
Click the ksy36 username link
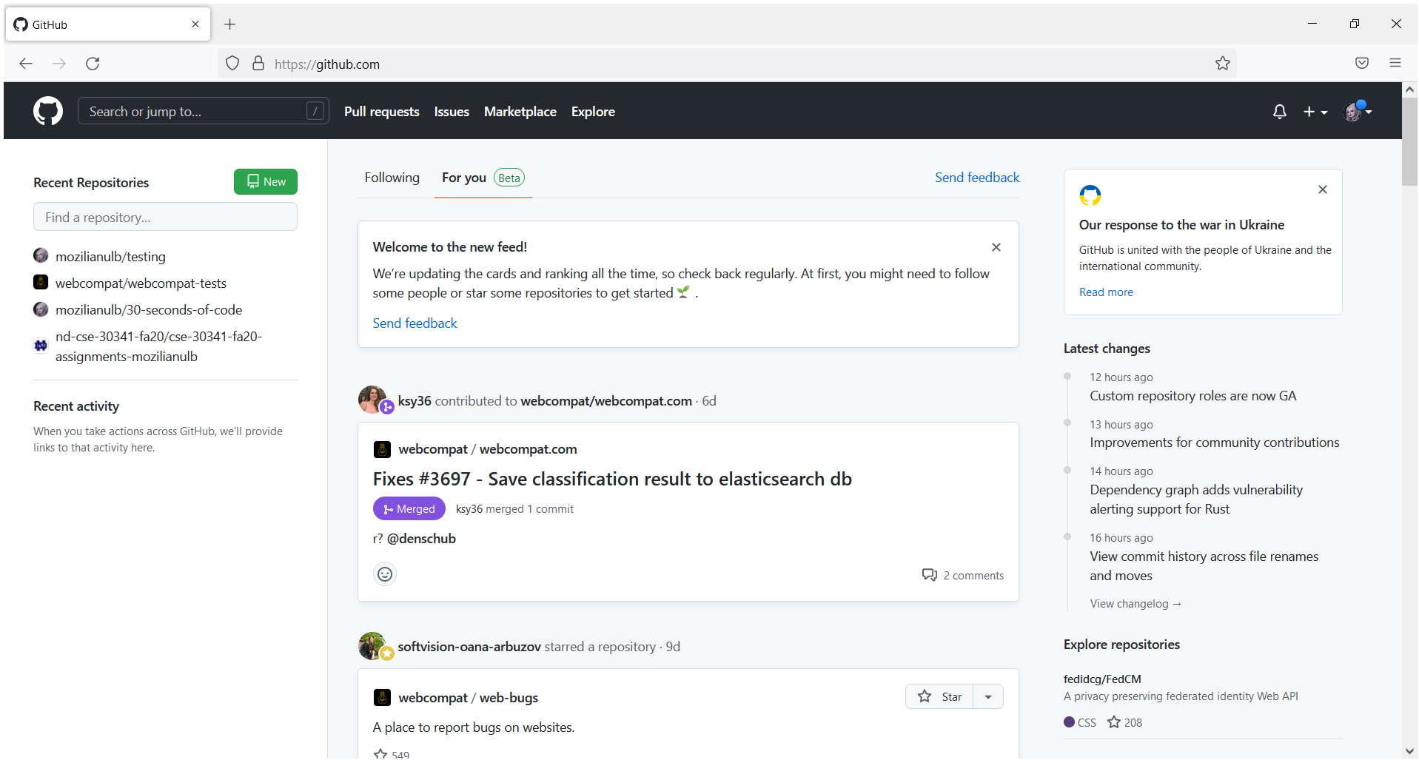click(x=415, y=401)
